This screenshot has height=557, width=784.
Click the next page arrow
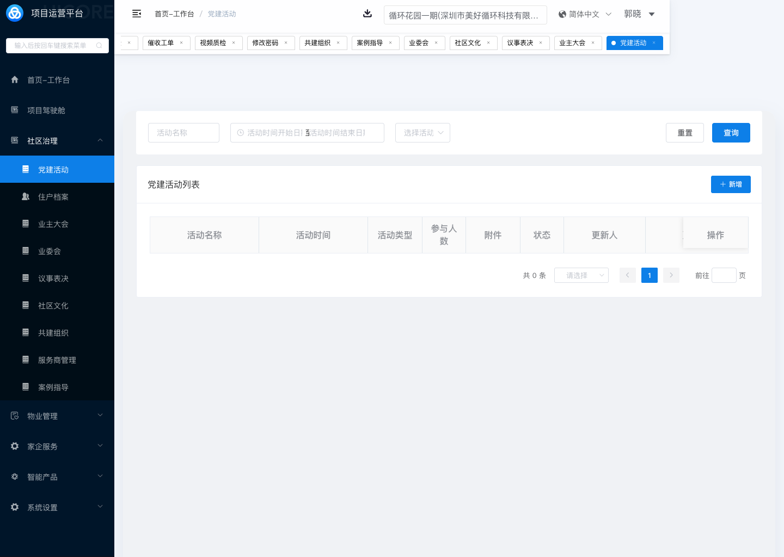click(671, 275)
